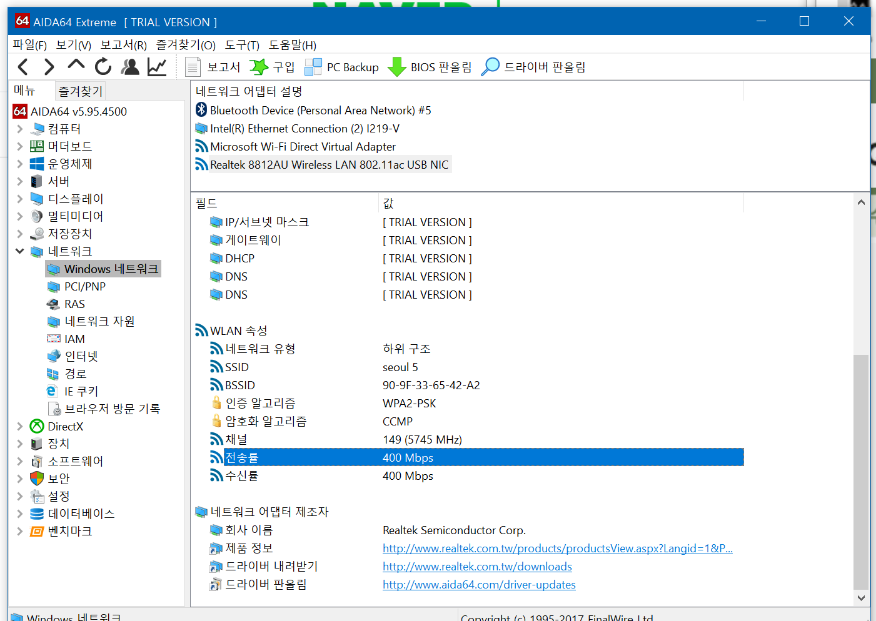Open the 파일(F) menu
The height and width of the screenshot is (621, 876).
pyautogui.click(x=29, y=45)
